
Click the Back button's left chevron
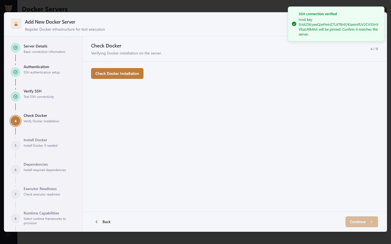[96, 222]
